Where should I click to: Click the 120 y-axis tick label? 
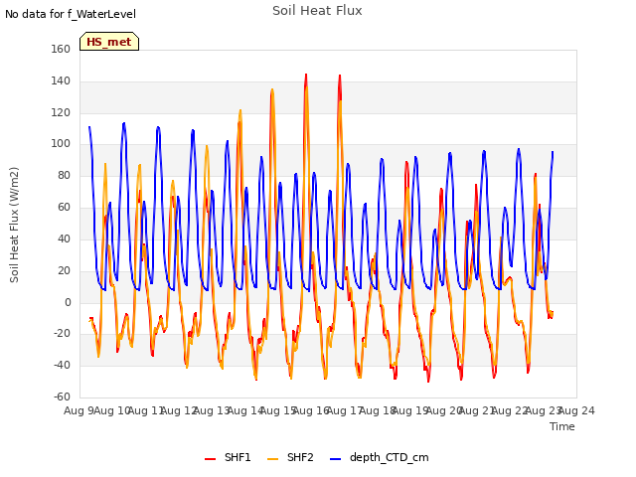61,112
